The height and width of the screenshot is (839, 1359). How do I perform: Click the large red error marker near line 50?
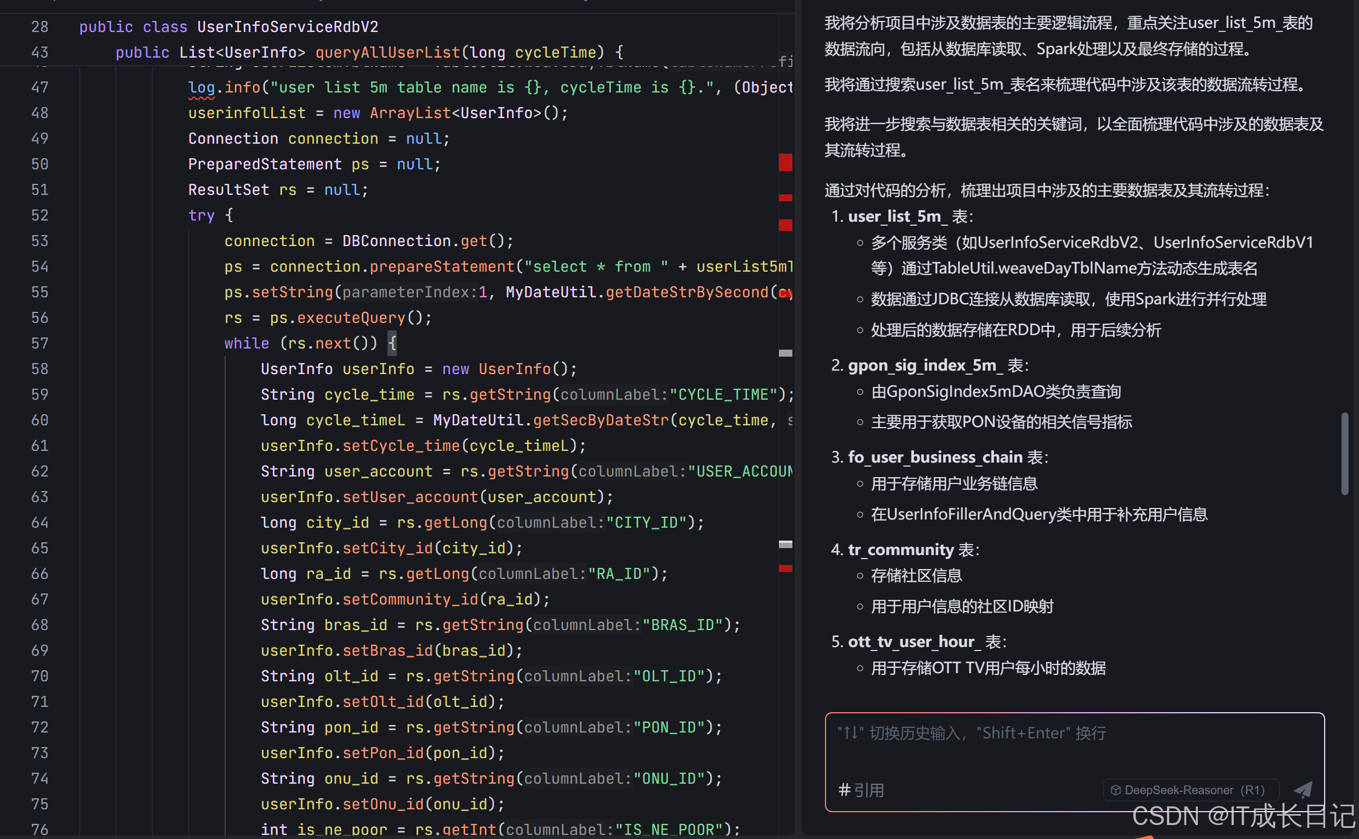click(x=785, y=162)
